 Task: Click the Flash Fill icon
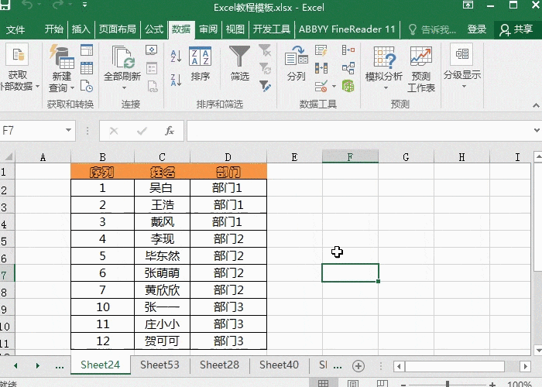click(x=321, y=50)
